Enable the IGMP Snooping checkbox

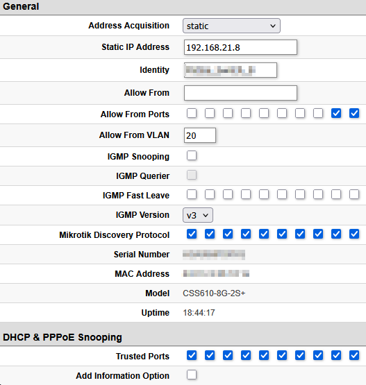(x=192, y=155)
